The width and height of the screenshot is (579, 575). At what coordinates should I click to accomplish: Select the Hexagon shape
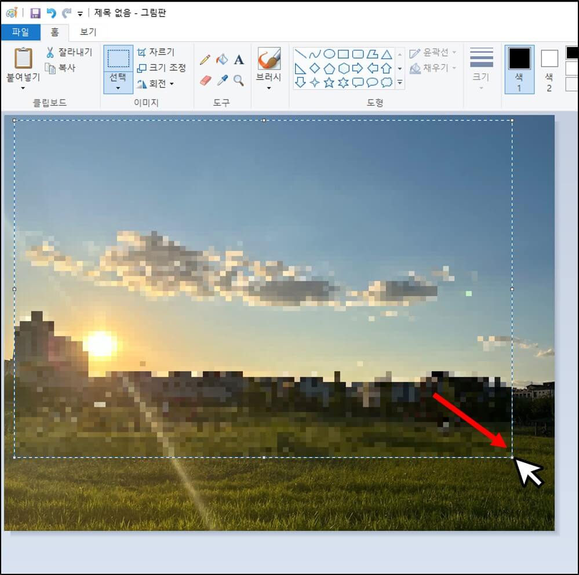click(344, 69)
